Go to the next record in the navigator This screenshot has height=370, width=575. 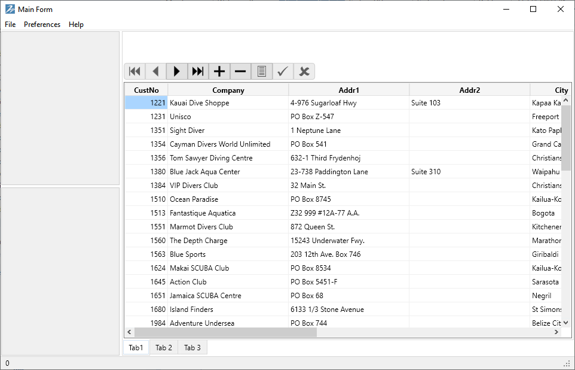coord(177,71)
